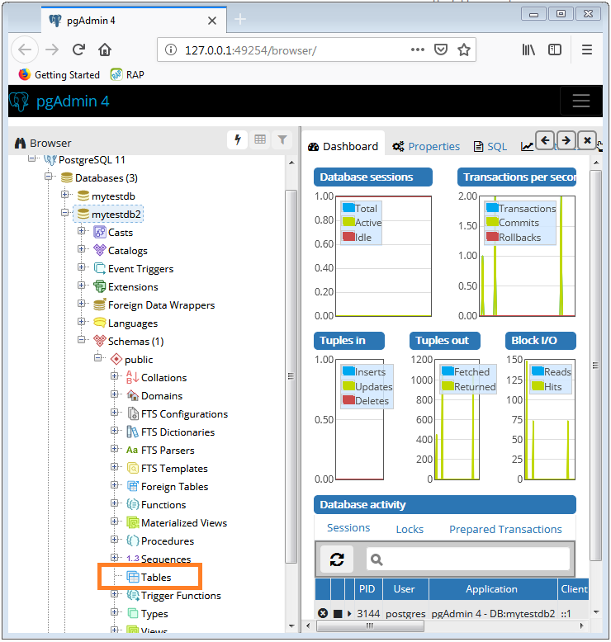611x642 pixels.
Task: Click the Materialized Views icon
Action: click(132, 523)
